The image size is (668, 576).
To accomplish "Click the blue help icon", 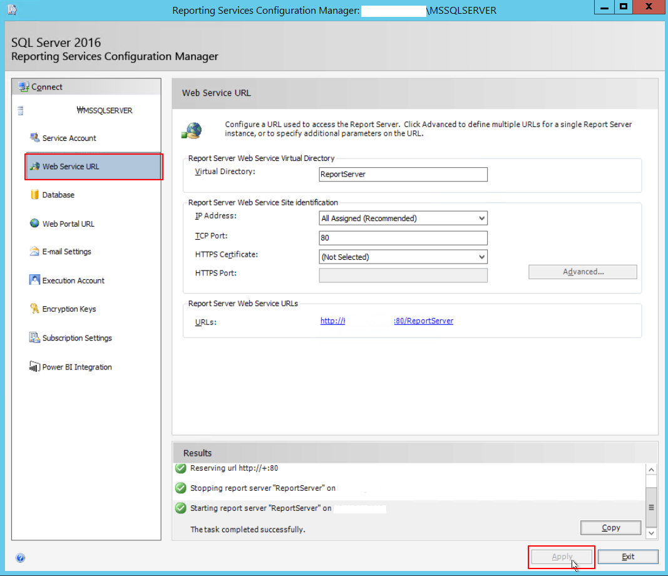I will click(20, 558).
